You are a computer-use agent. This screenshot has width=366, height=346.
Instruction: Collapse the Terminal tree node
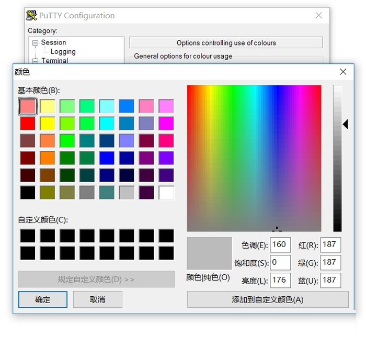[35, 61]
